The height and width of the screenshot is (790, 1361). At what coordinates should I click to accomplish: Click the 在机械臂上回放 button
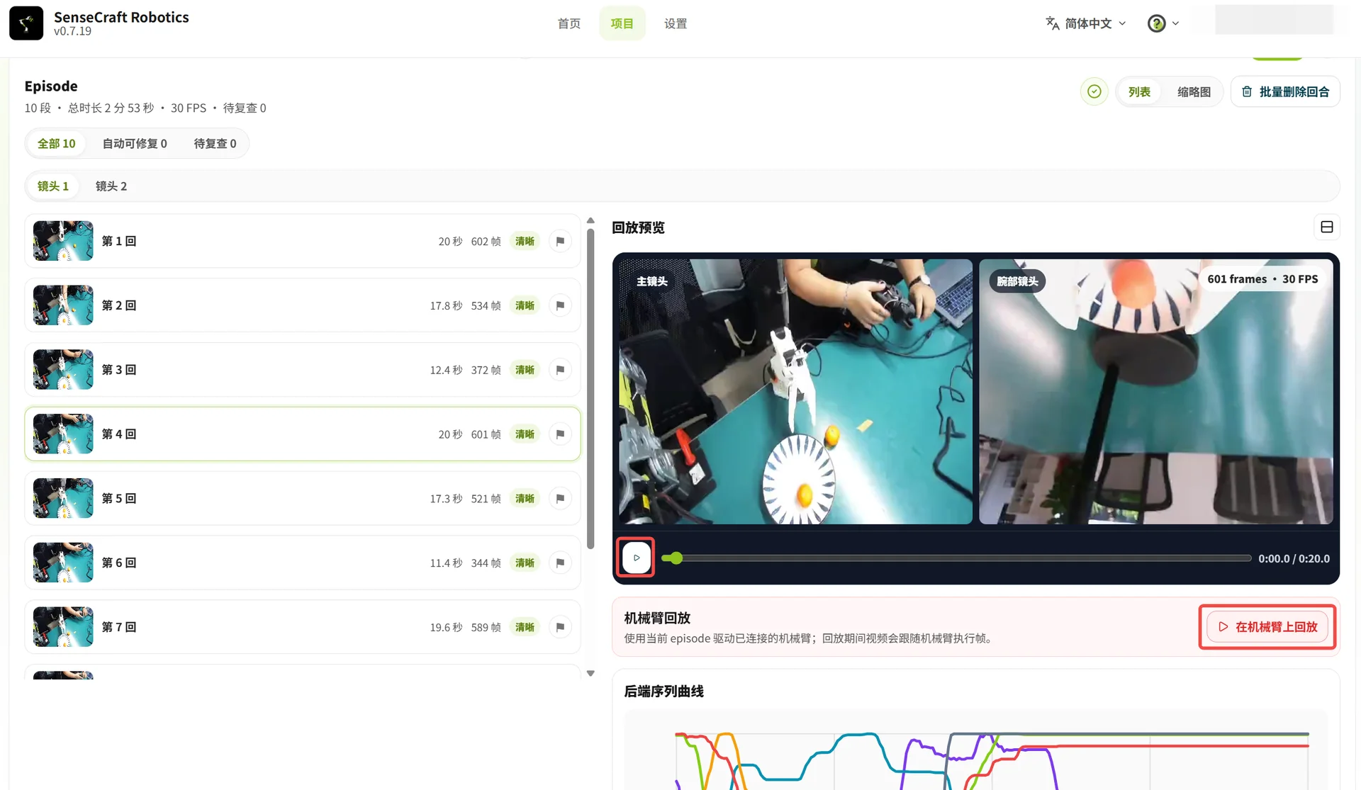[x=1267, y=627]
